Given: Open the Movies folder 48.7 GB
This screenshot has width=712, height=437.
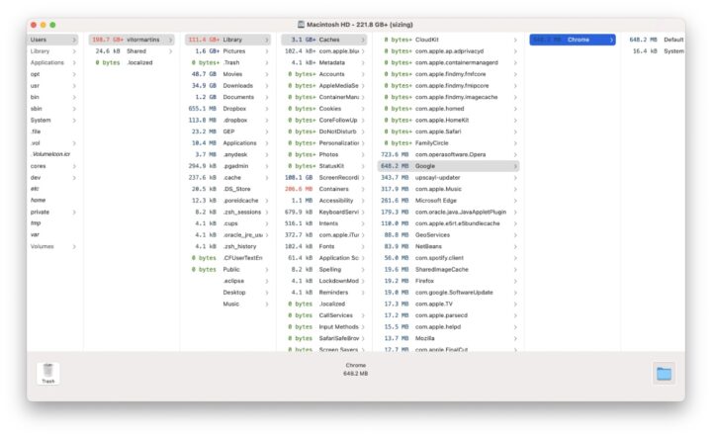Looking at the screenshot, I should pyautogui.click(x=228, y=74).
